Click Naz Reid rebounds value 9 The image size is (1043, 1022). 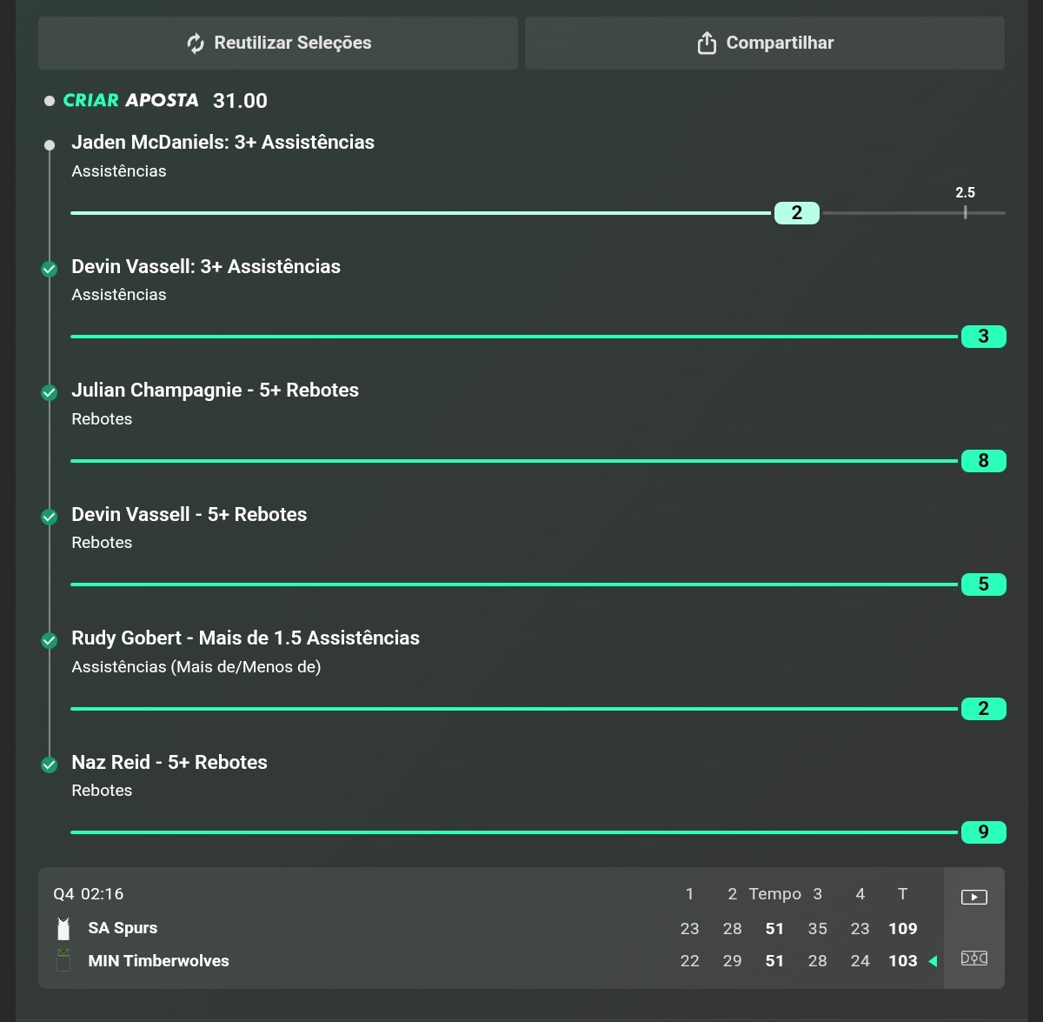[984, 832]
